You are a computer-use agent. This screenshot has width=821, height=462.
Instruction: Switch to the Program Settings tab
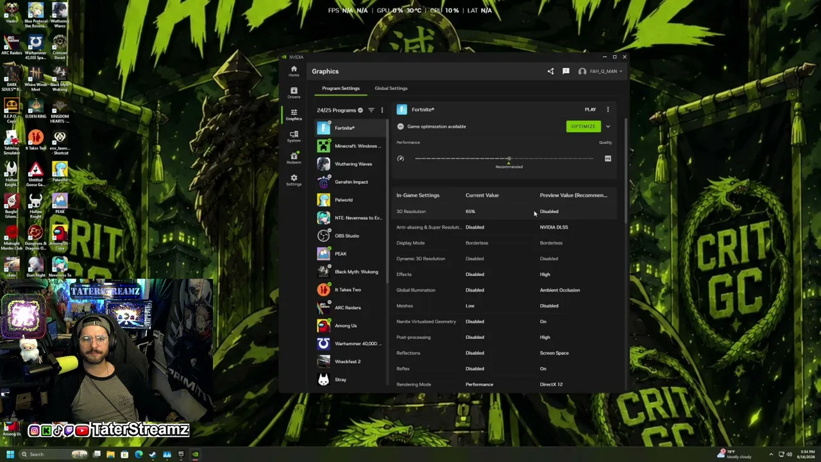coord(341,89)
